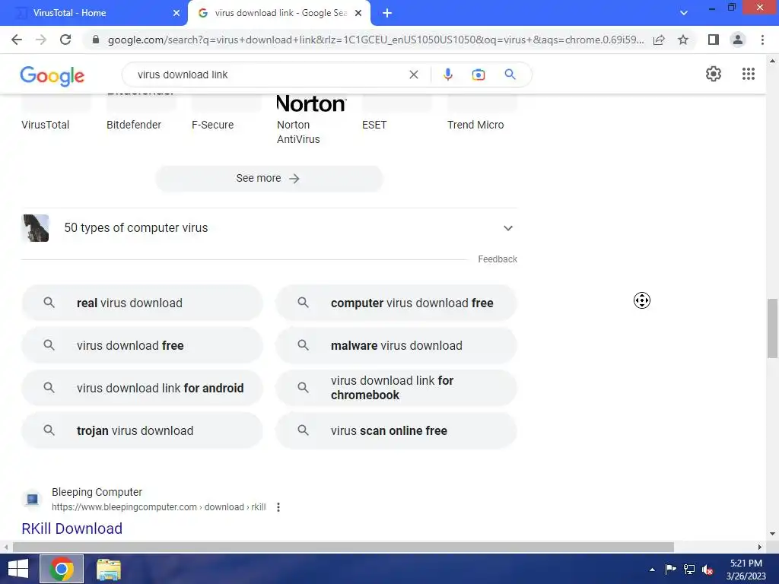
Task: Open Google quick settings gear
Action: [714, 74]
